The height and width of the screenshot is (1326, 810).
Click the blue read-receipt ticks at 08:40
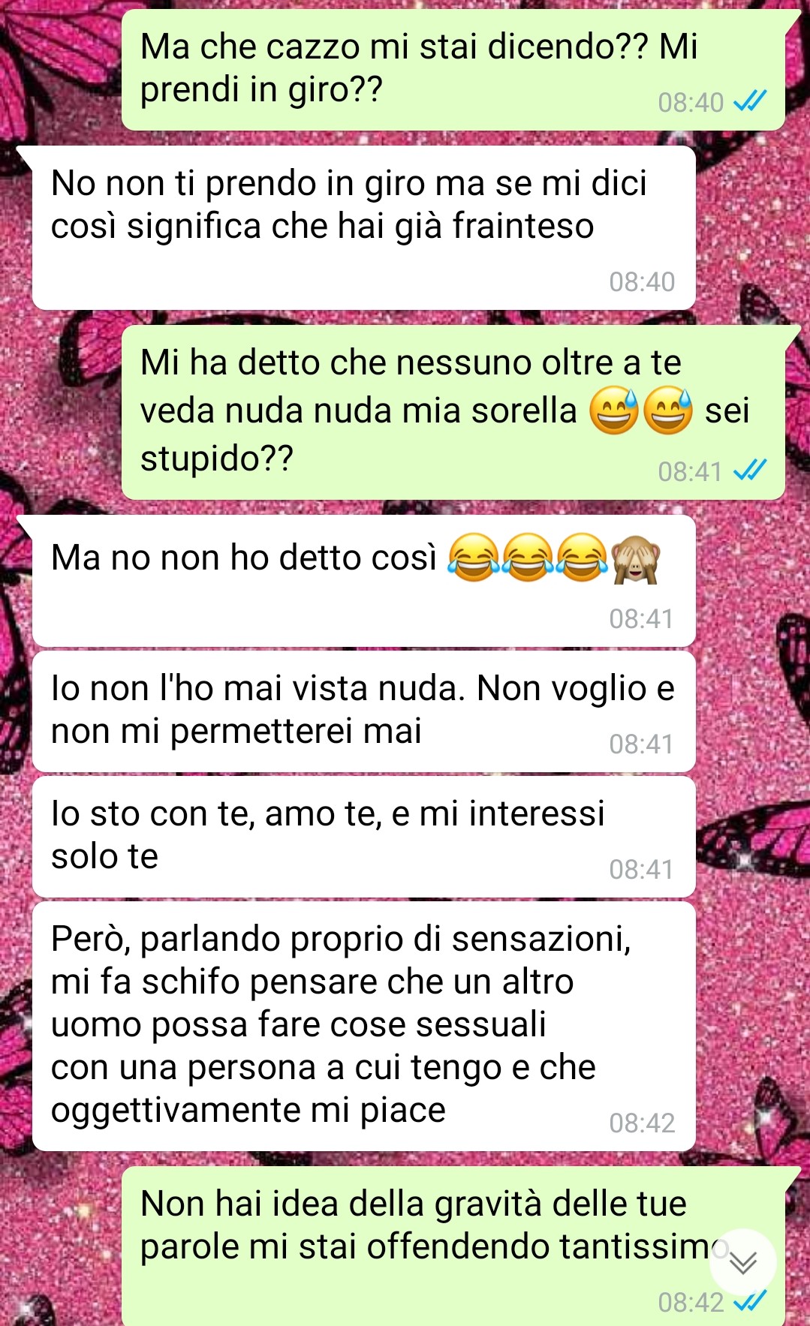pos(750,101)
